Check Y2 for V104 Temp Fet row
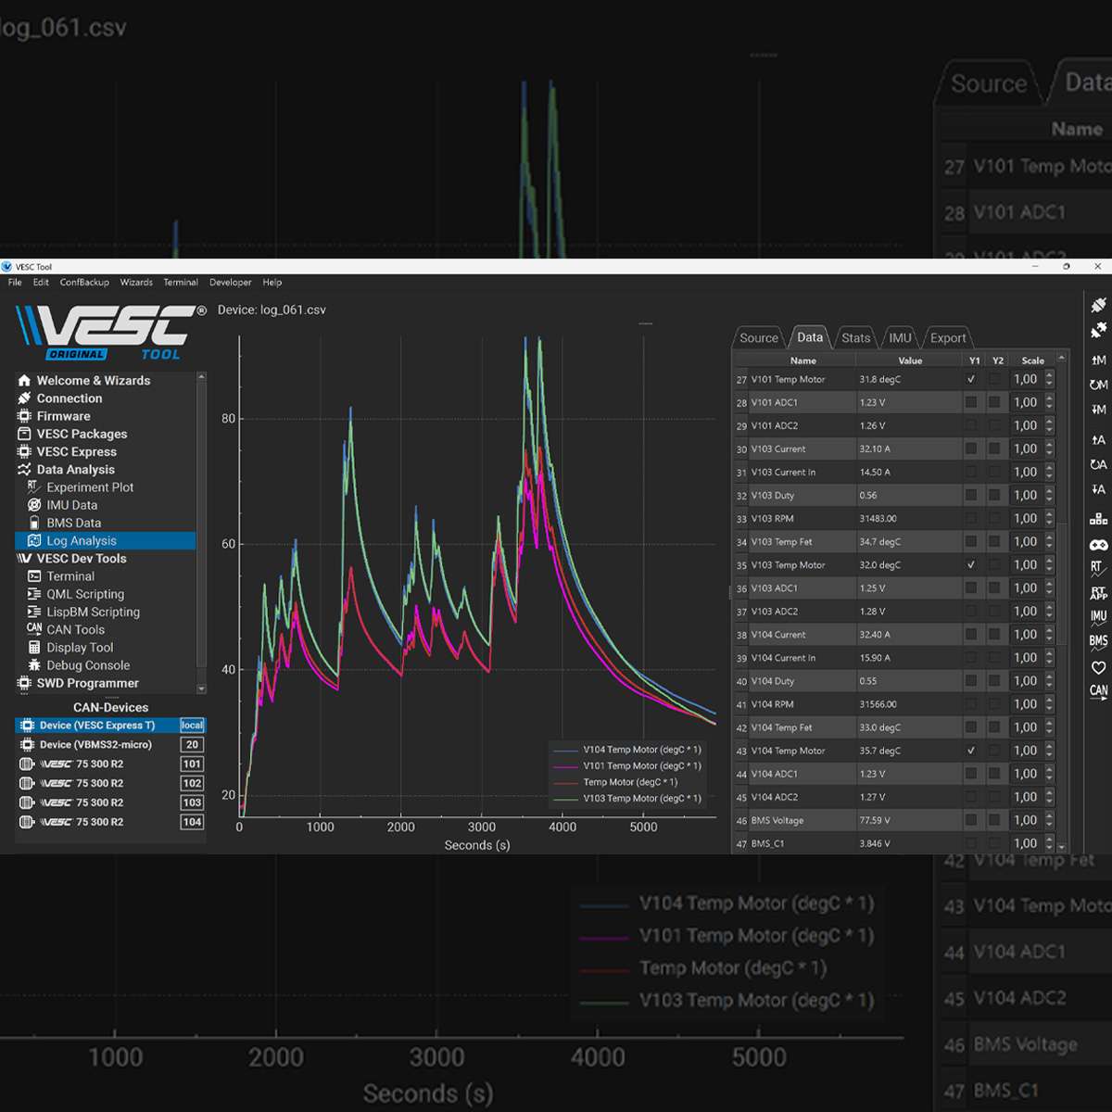Image resolution: width=1112 pixels, height=1112 pixels. click(995, 727)
